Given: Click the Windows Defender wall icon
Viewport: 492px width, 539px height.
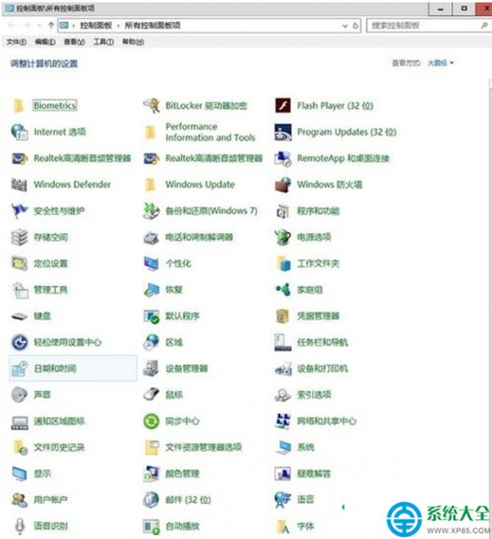Looking at the screenshot, I should 19,184.
